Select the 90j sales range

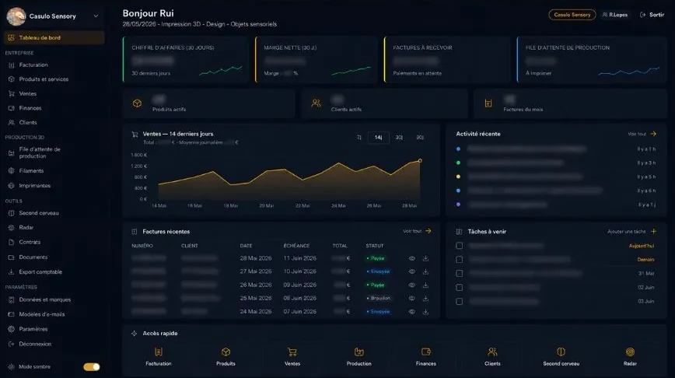coord(420,138)
